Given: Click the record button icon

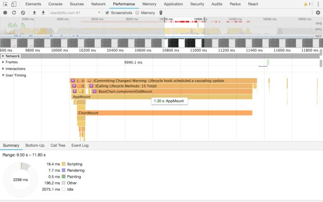Looking at the screenshot, I should point(5,13).
